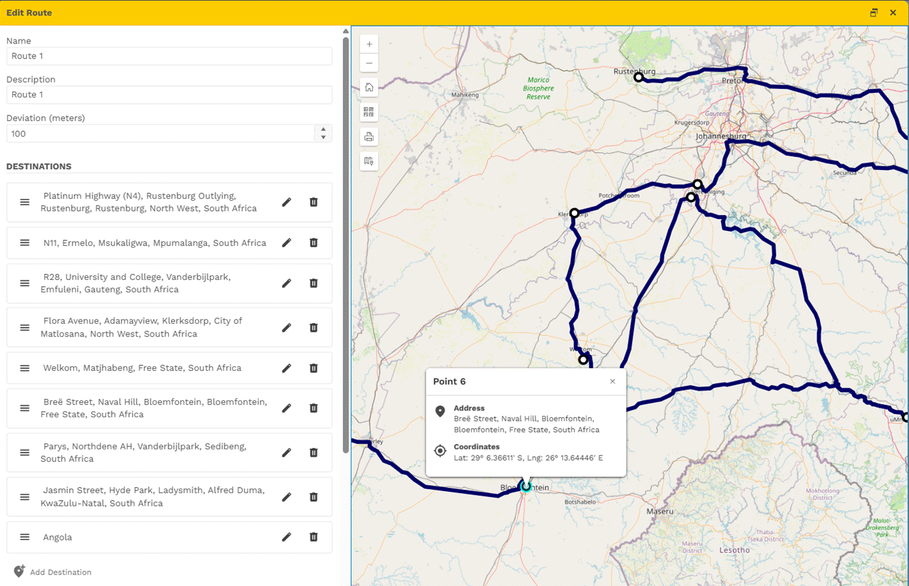909x586 pixels.
Task: Delete the N11, Ermelo destination
Action: pos(313,242)
